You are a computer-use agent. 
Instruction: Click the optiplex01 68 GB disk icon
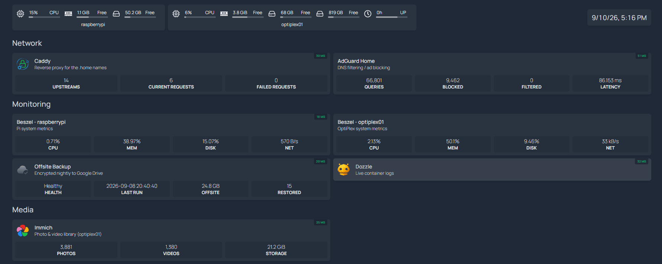click(x=272, y=14)
